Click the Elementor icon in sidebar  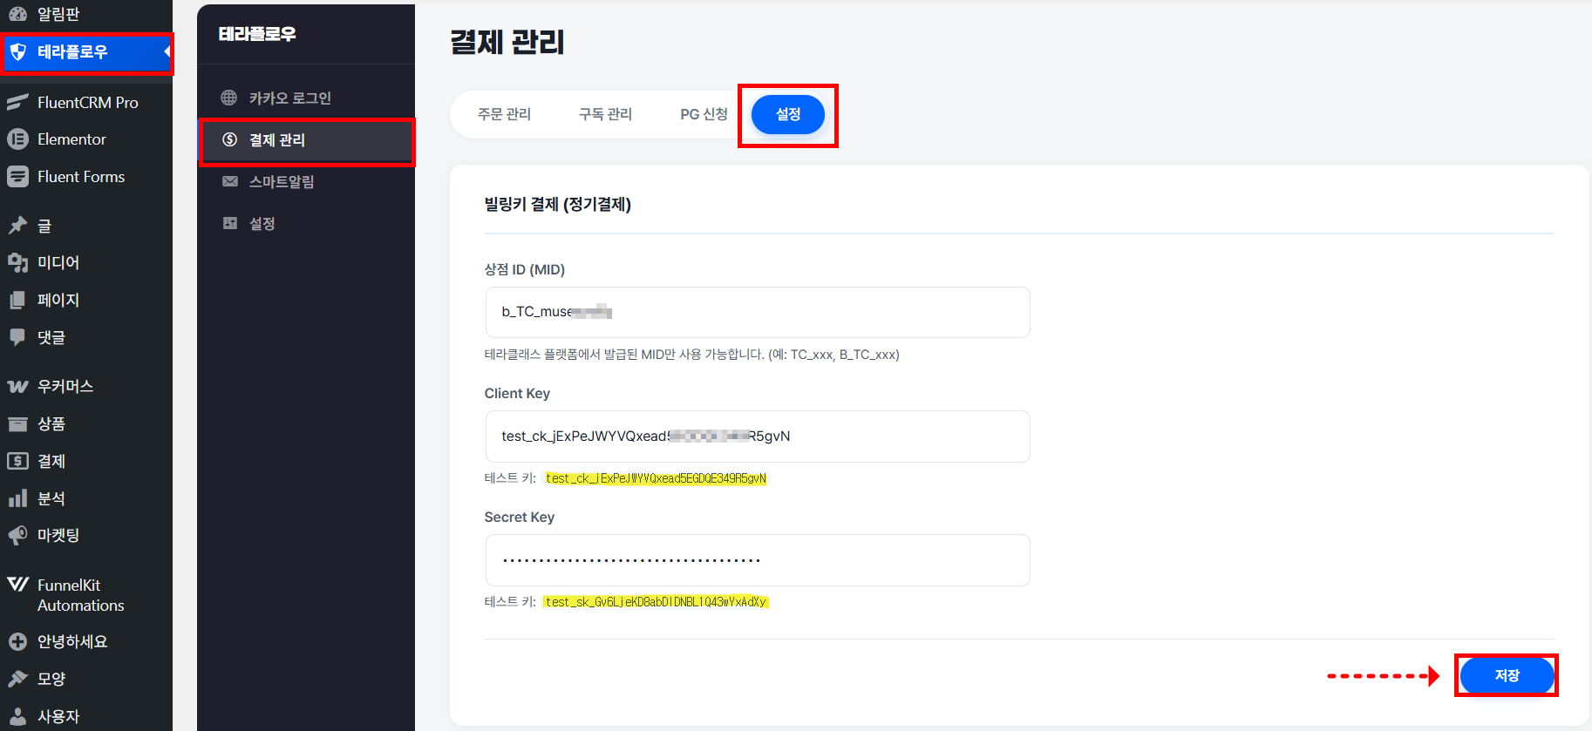[18, 139]
